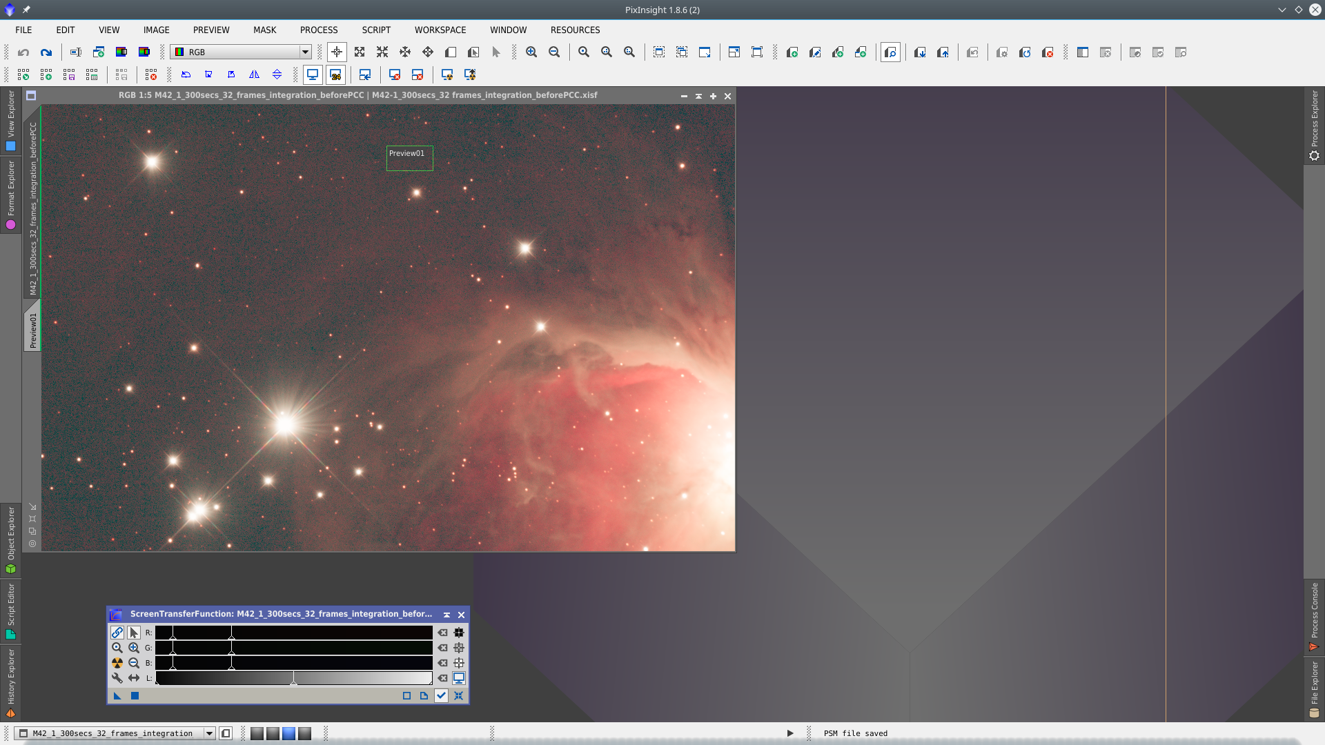
Task: Click the Undo arrow in toolbar
Action: click(x=23, y=52)
